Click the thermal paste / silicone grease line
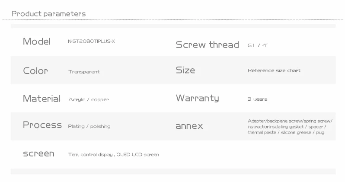 click(286, 132)
